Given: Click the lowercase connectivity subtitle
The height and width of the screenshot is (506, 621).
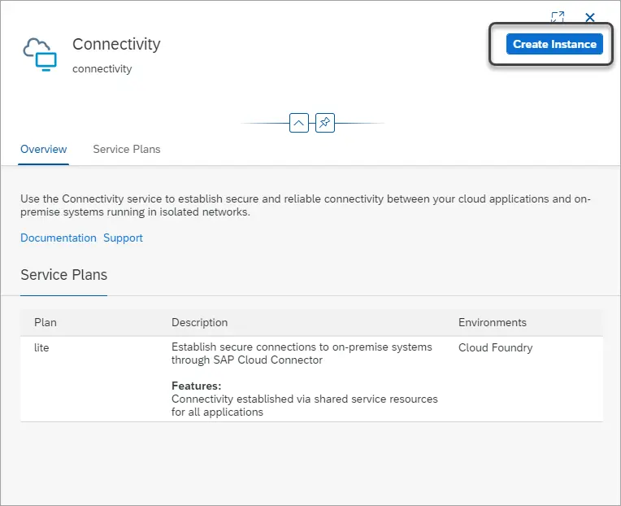Looking at the screenshot, I should point(102,69).
